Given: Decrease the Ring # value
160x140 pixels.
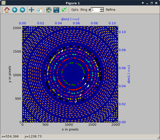Looking at the screenshot, I should point(101,11).
